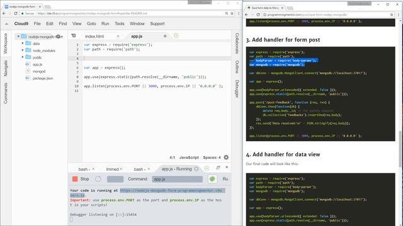This screenshot has height=226, width=403.
Task: Click the article page vertical scrollbar
Action: [x=400, y=149]
